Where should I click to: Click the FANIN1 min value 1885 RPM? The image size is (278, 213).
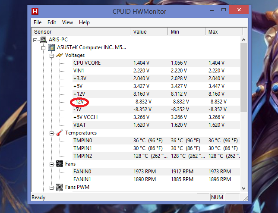182,179
